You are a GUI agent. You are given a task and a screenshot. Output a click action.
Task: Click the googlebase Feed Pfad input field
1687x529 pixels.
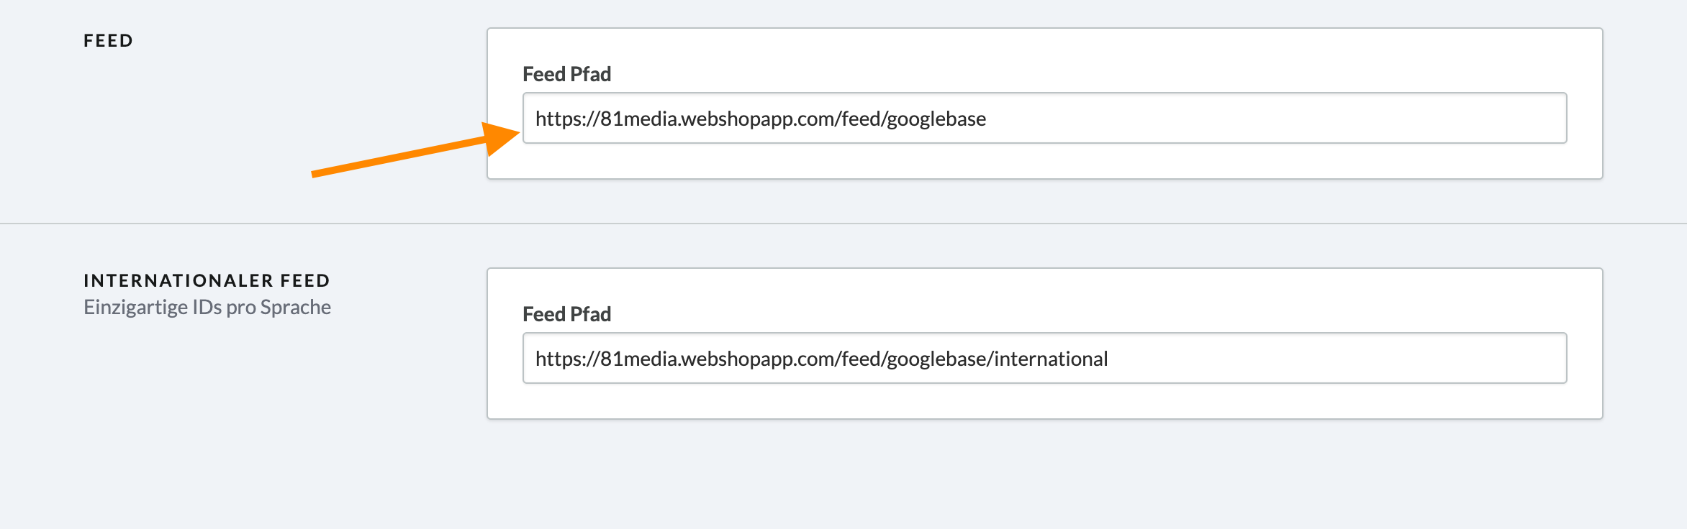point(1044,118)
